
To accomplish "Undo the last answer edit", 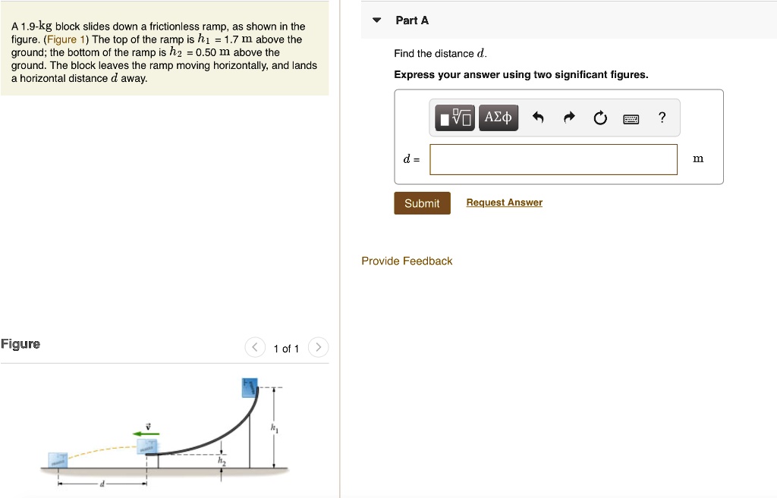I will (539, 117).
